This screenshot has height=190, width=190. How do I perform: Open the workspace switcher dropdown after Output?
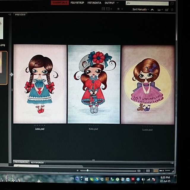(118, 3)
